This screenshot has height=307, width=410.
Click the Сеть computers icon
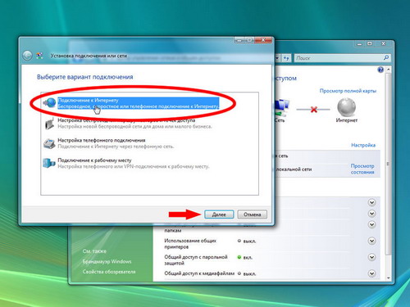[x=281, y=107]
